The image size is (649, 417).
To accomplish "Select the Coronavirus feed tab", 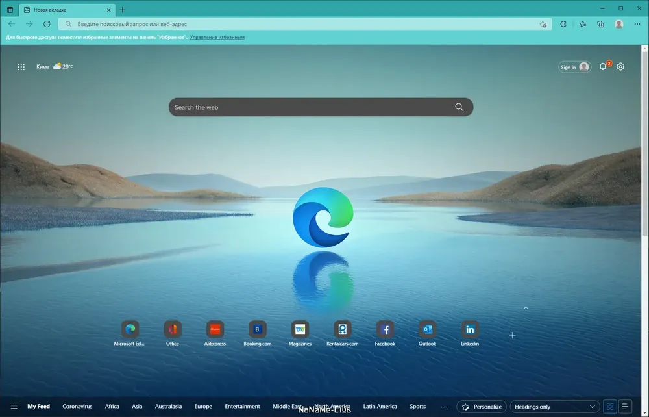I will (77, 406).
